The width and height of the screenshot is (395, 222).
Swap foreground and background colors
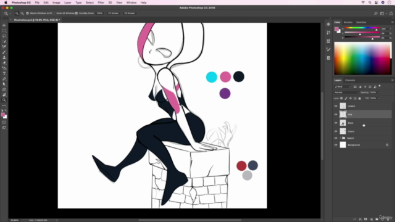[x=6, y=110]
